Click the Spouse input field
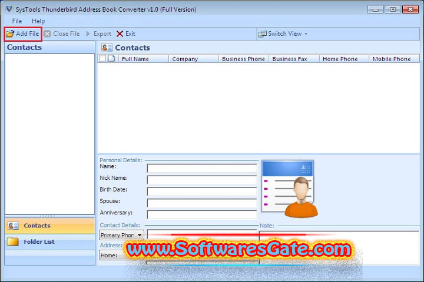Viewport: 424px width, 282px height. click(202, 203)
